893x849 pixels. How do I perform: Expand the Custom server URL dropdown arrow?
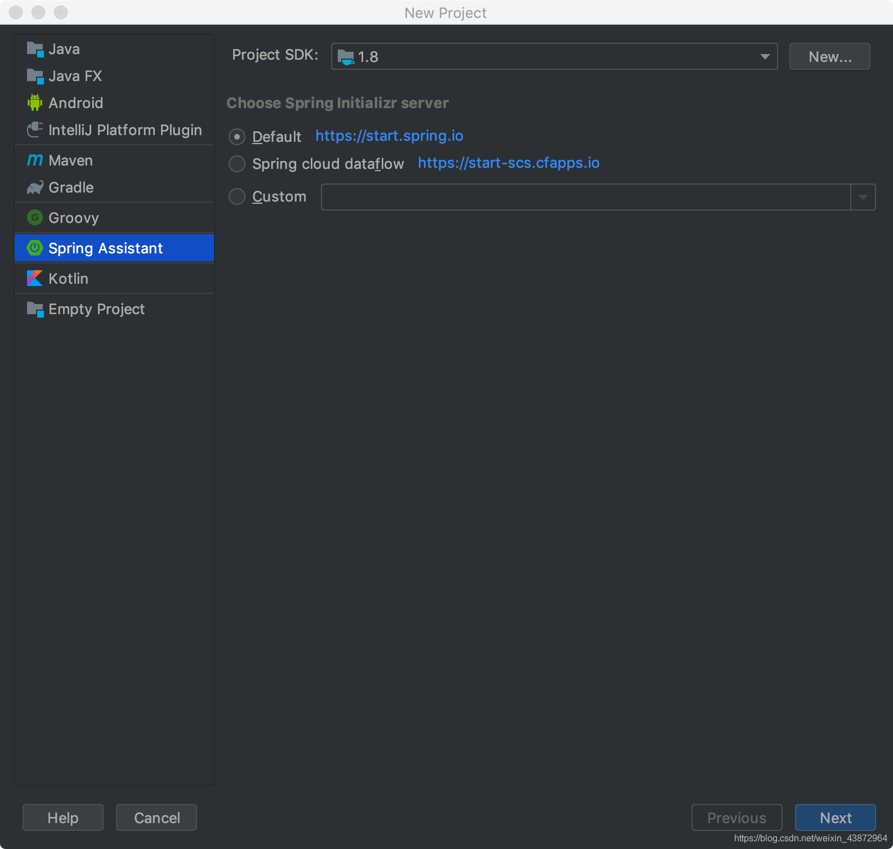click(x=863, y=197)
